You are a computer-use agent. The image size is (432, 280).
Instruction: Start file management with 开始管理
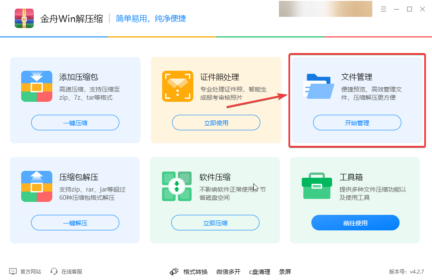357,123
